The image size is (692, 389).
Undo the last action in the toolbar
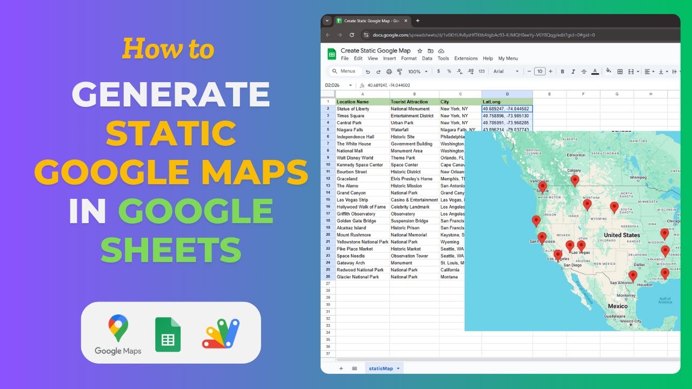point(368,71)
